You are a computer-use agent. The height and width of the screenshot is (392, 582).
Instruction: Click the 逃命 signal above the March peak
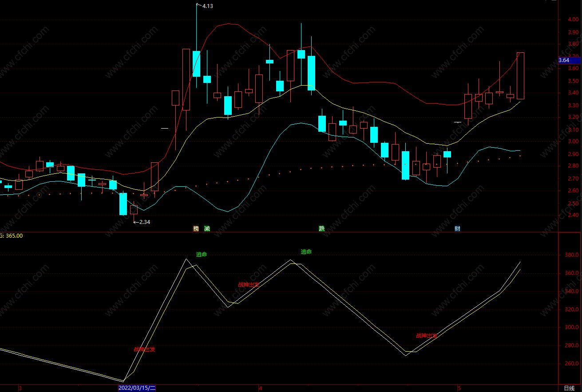click(x=202, y=255)
